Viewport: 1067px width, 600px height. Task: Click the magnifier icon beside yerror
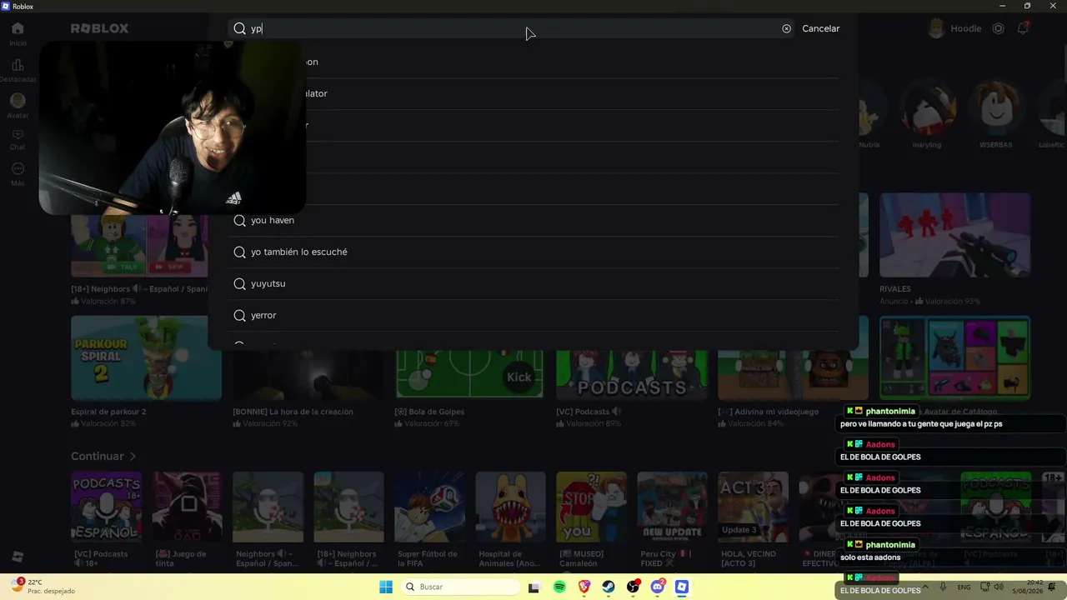tap(239, 315)
